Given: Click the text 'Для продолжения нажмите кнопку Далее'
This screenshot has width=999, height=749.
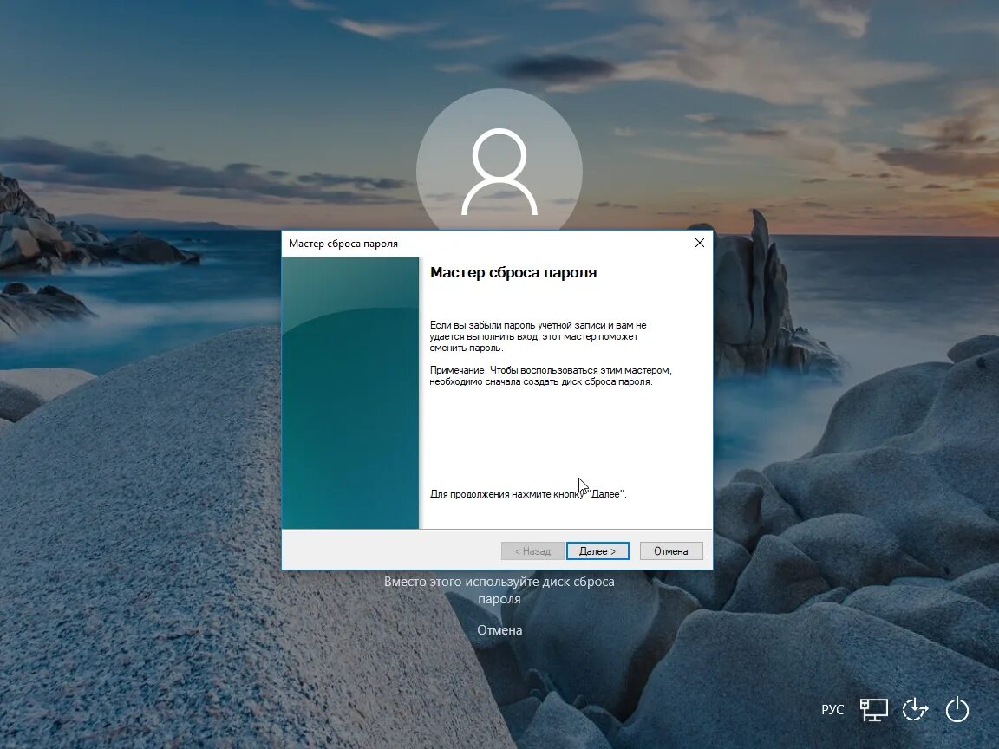Looking at the screenshot, I should tap(528, 494).
